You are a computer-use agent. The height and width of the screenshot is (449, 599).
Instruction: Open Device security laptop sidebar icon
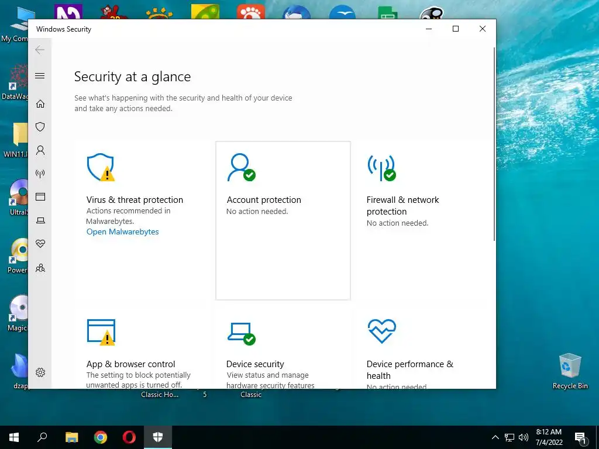[x=40, y=220]
